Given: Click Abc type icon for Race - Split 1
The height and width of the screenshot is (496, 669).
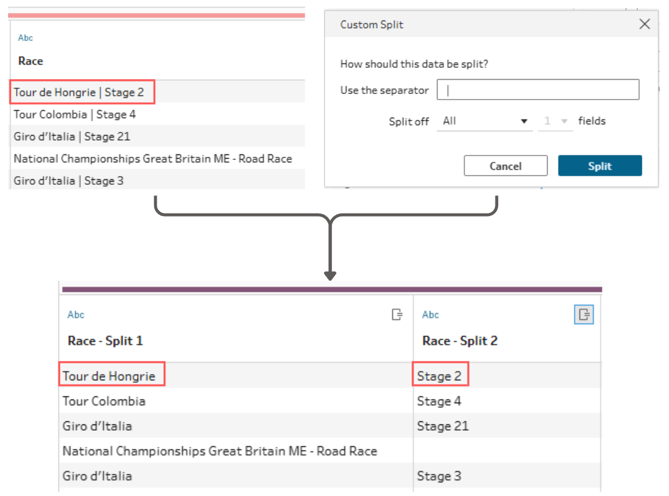Looking at the screenshot, I should (x=75, y=314).
